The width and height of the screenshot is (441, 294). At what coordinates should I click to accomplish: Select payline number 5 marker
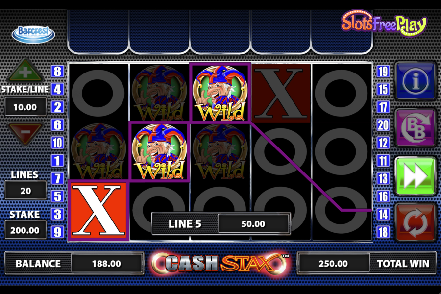pos(58,196)
